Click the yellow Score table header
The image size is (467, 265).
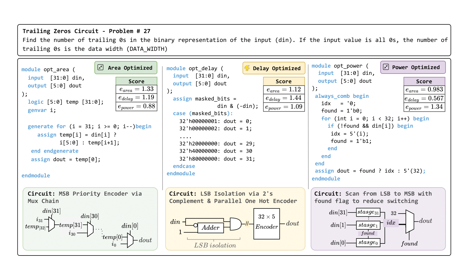284,81
